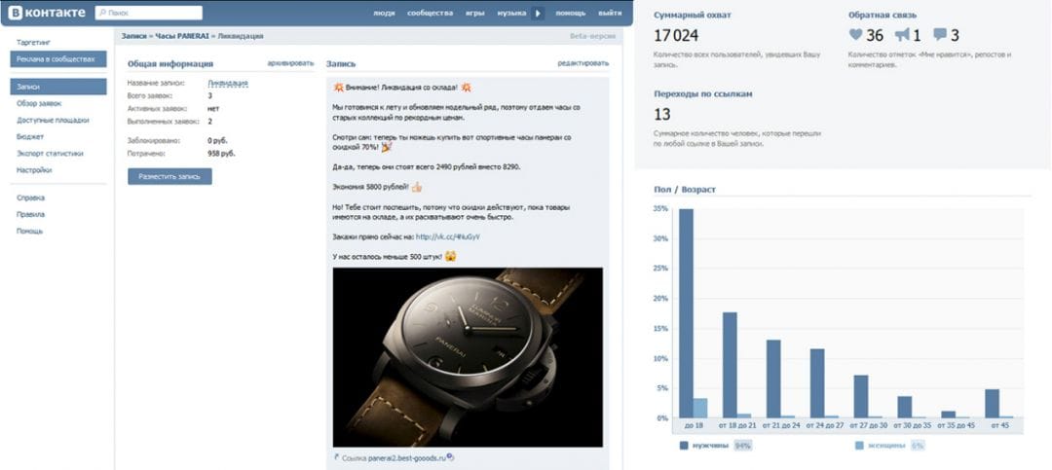Click the Суммарный охват heading
This screenshot has width=1052, height=470.
(693, 15)
